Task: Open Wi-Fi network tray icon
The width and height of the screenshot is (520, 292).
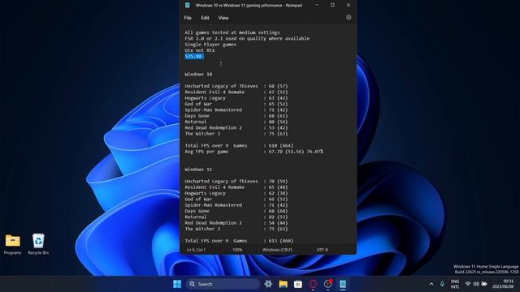Action: tap(468, 284)
